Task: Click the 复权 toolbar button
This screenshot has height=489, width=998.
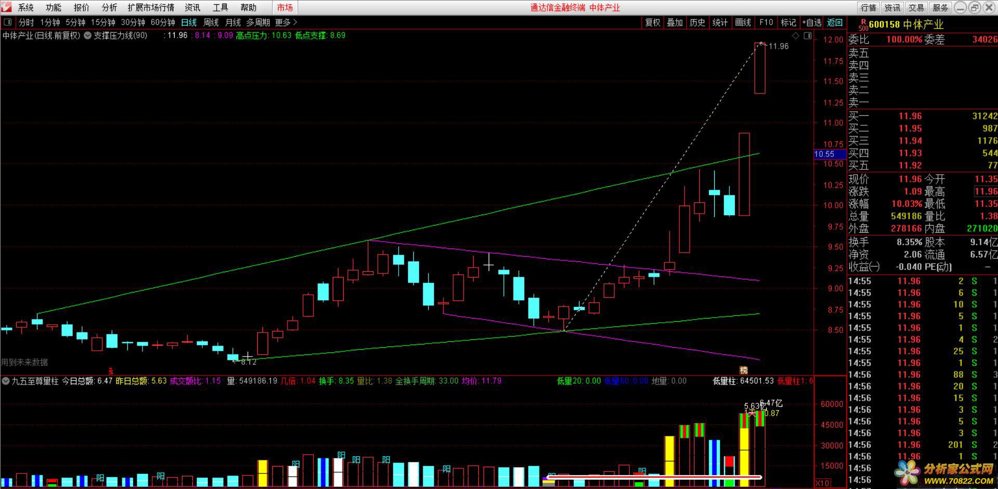Action: point(652,22)
